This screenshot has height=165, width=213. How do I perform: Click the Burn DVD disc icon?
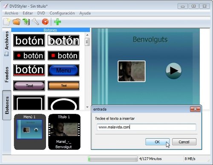point(45,22)
